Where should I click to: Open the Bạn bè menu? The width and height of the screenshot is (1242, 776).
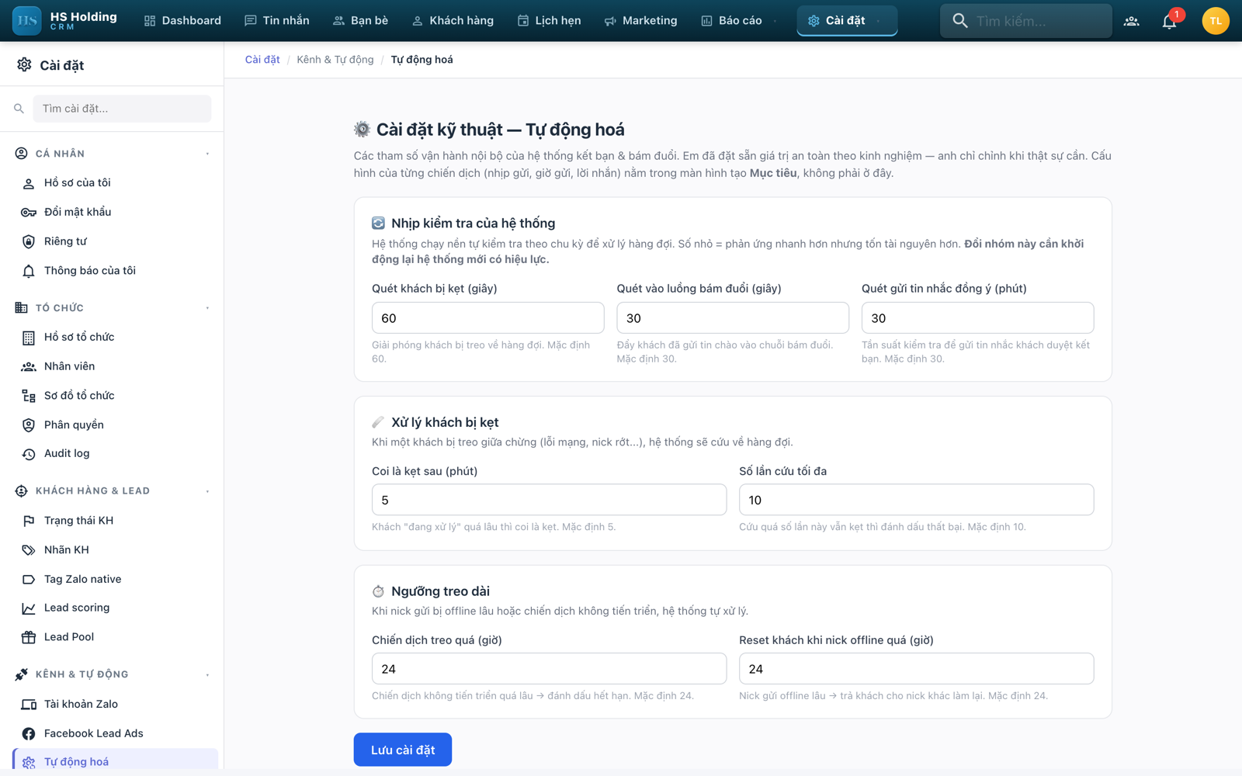360,21
